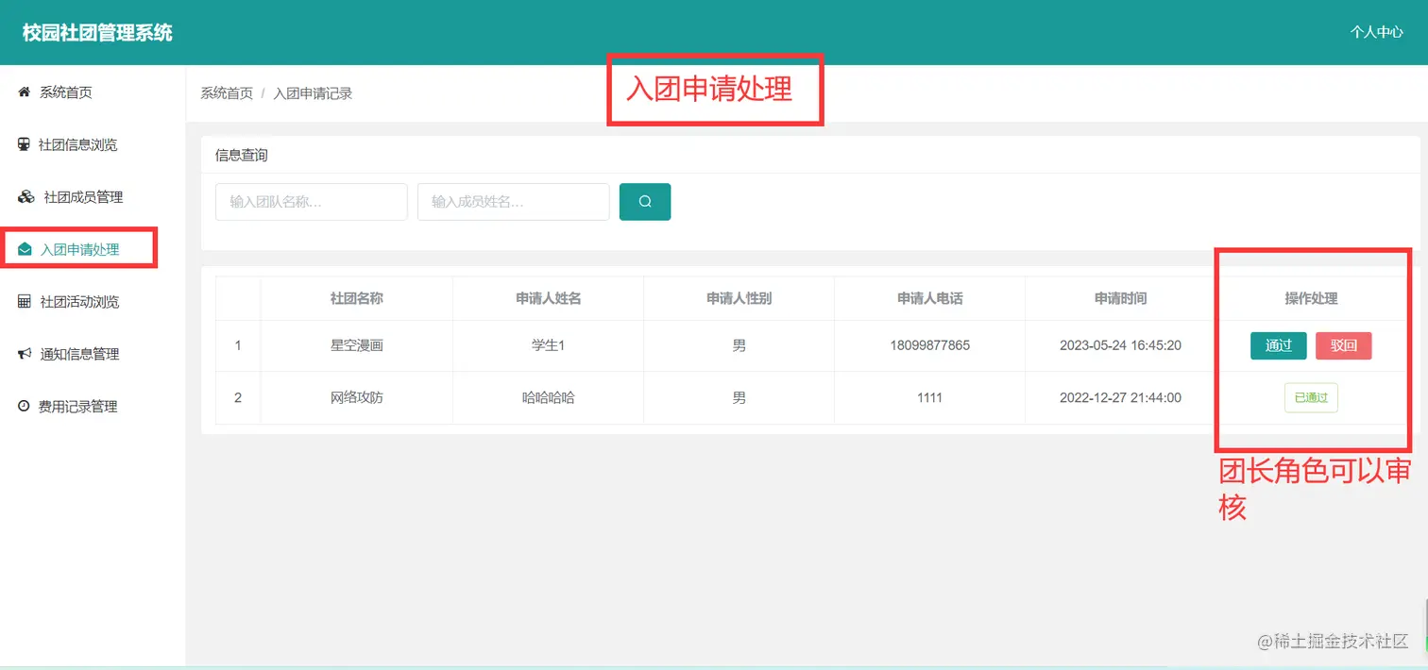This screenshot has height=670, width=1428.
Task: Click the 信息查询 panel heading
Action: click(242, 155)
